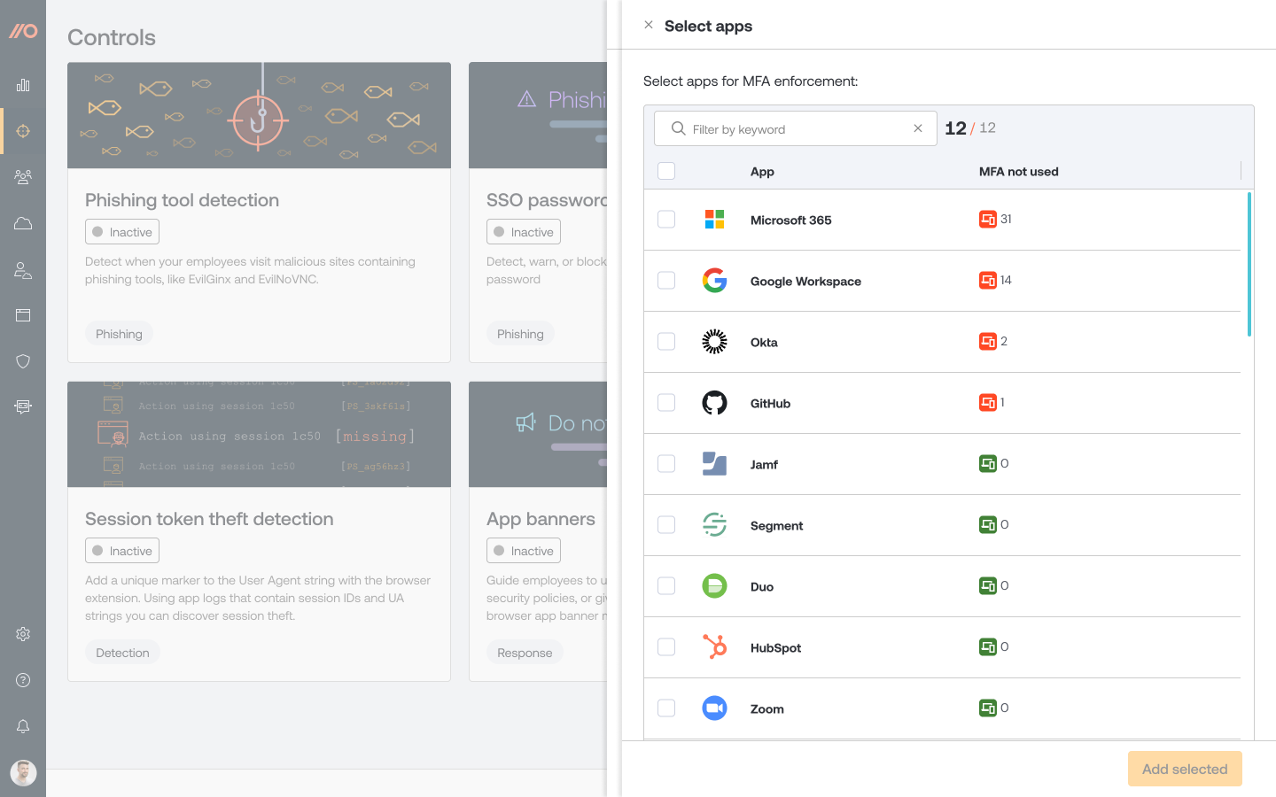Click the Detection tag on Session token card
The width and height of the screenshot is (1276, 797).
click(x=122, y=653)
